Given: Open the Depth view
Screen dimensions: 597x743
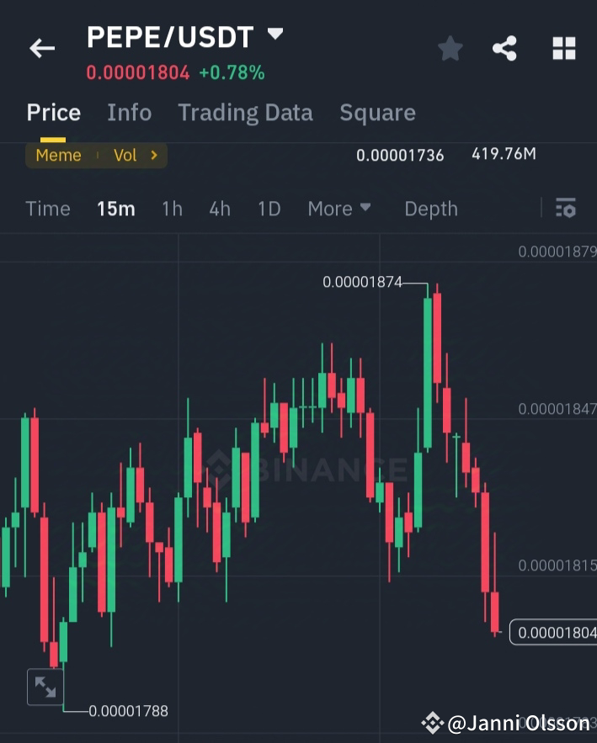Looking at the screenshot, I should coord(430,209).
